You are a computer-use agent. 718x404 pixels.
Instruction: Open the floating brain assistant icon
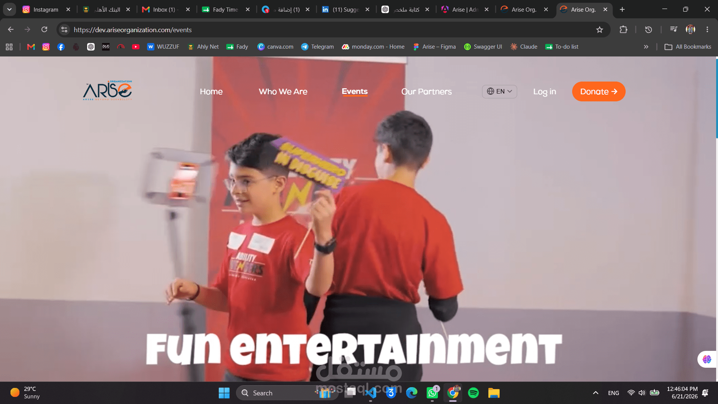pyautogui.click(x=707, y=359)
